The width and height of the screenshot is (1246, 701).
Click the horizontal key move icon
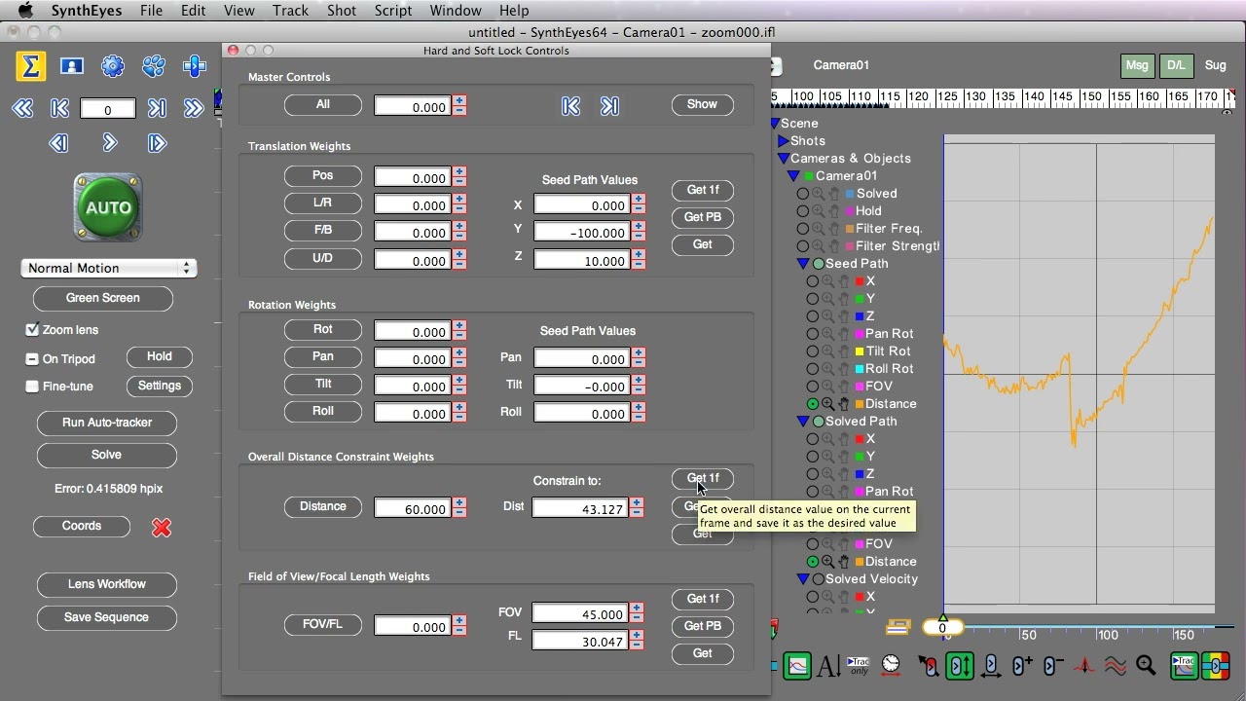click(992, 666)
